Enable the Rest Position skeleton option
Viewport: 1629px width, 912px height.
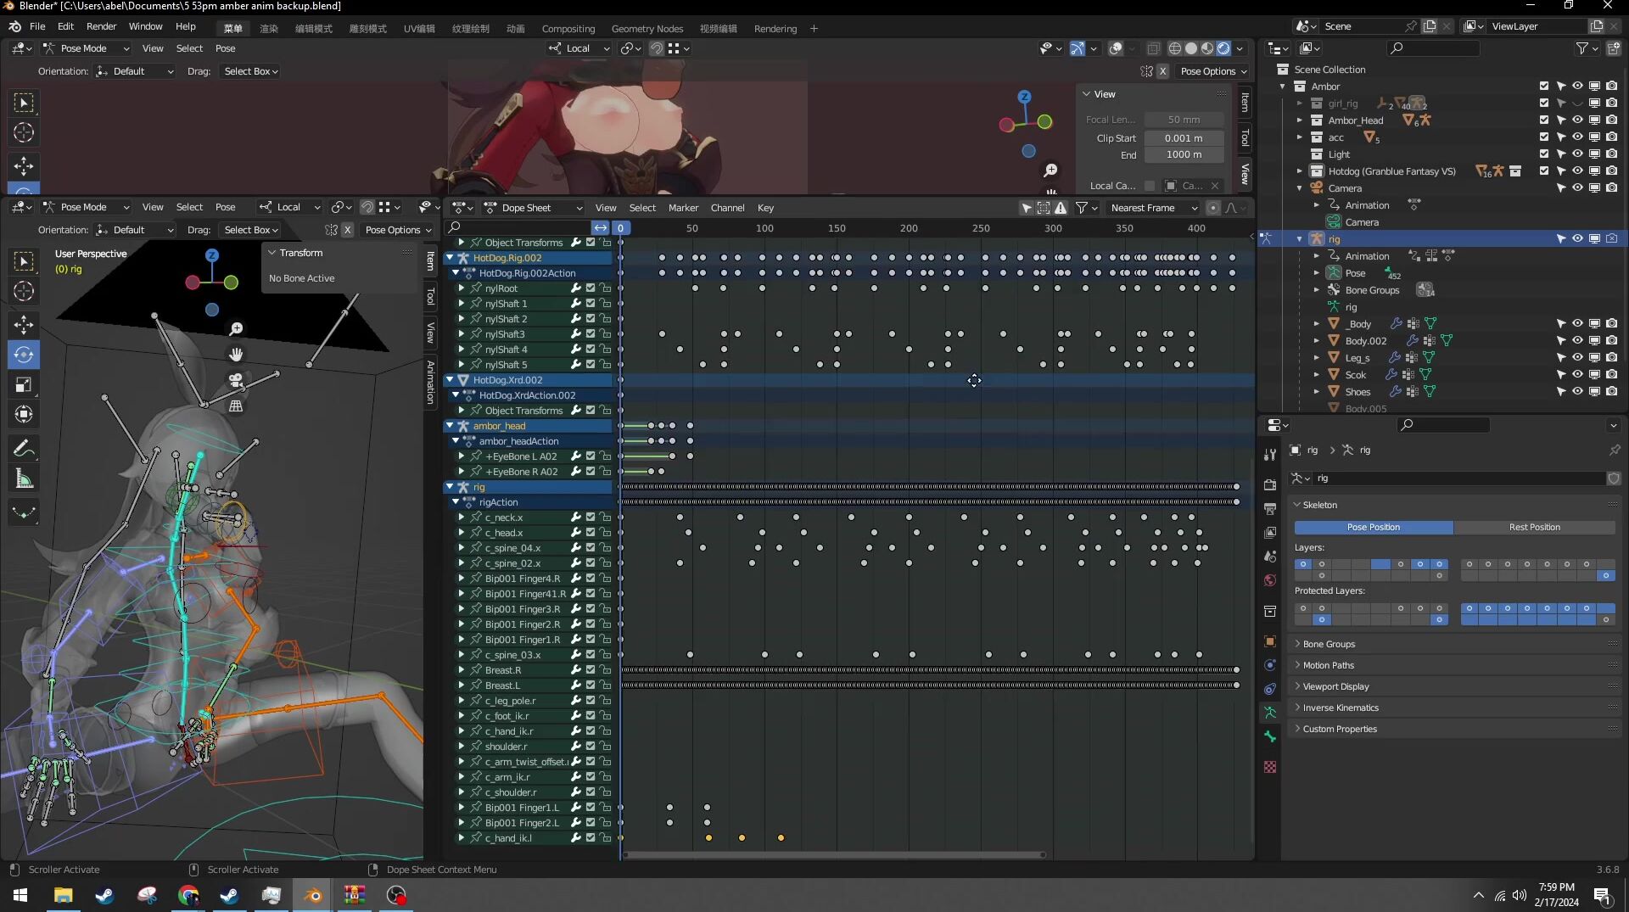point(1534,527)
